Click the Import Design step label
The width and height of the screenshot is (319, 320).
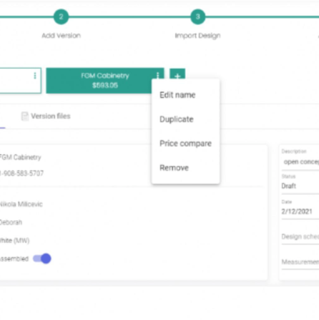(x=198, y=36)
